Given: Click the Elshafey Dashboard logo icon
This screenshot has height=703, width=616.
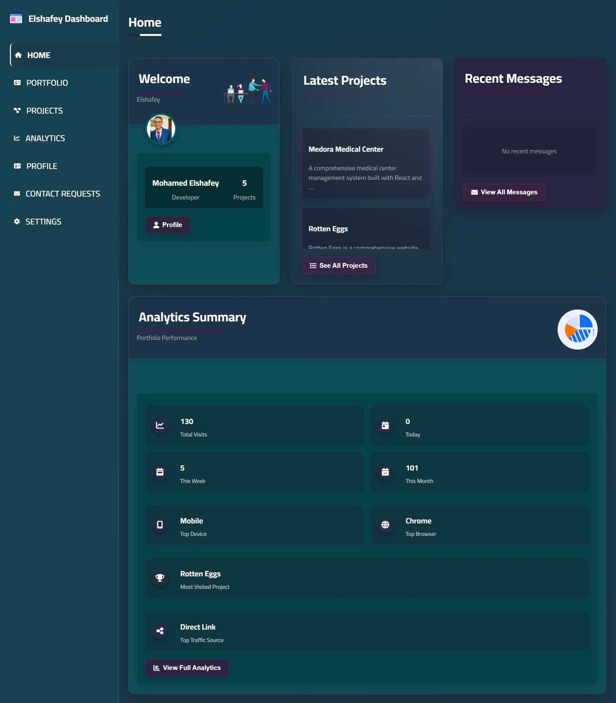Looking at the screenshot, I should [x=16, y=19].
